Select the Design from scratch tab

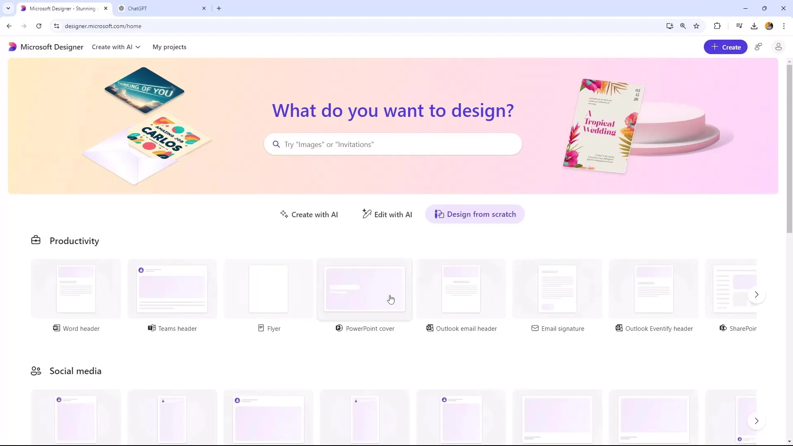475,214
